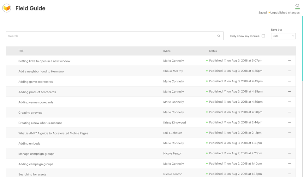Click external link icon for Adding game scorecards
This screenshot has height=177, width=303.
point(225,81)
